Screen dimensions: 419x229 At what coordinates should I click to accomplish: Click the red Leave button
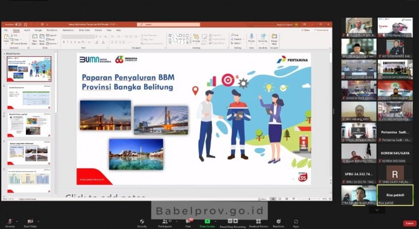(410, 223)
